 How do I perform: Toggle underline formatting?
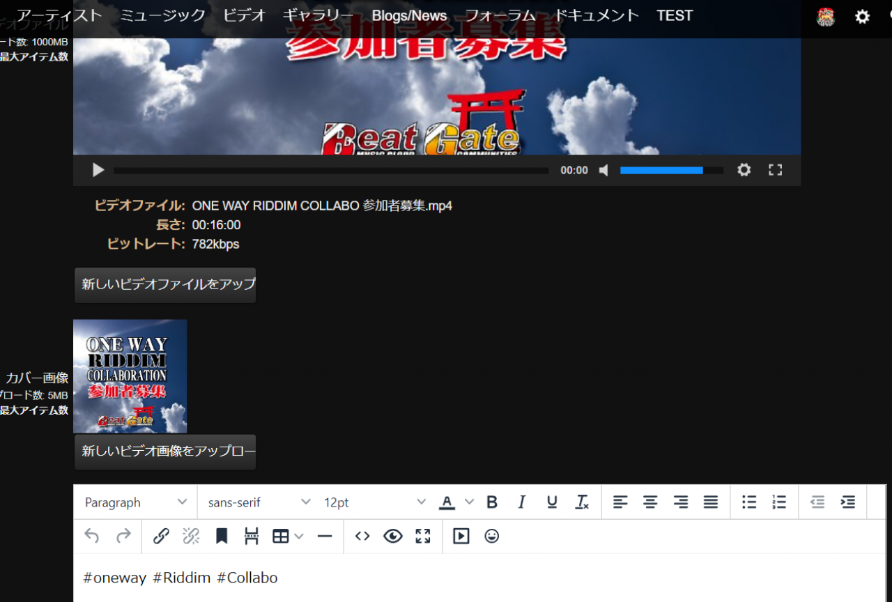(552, 502)
